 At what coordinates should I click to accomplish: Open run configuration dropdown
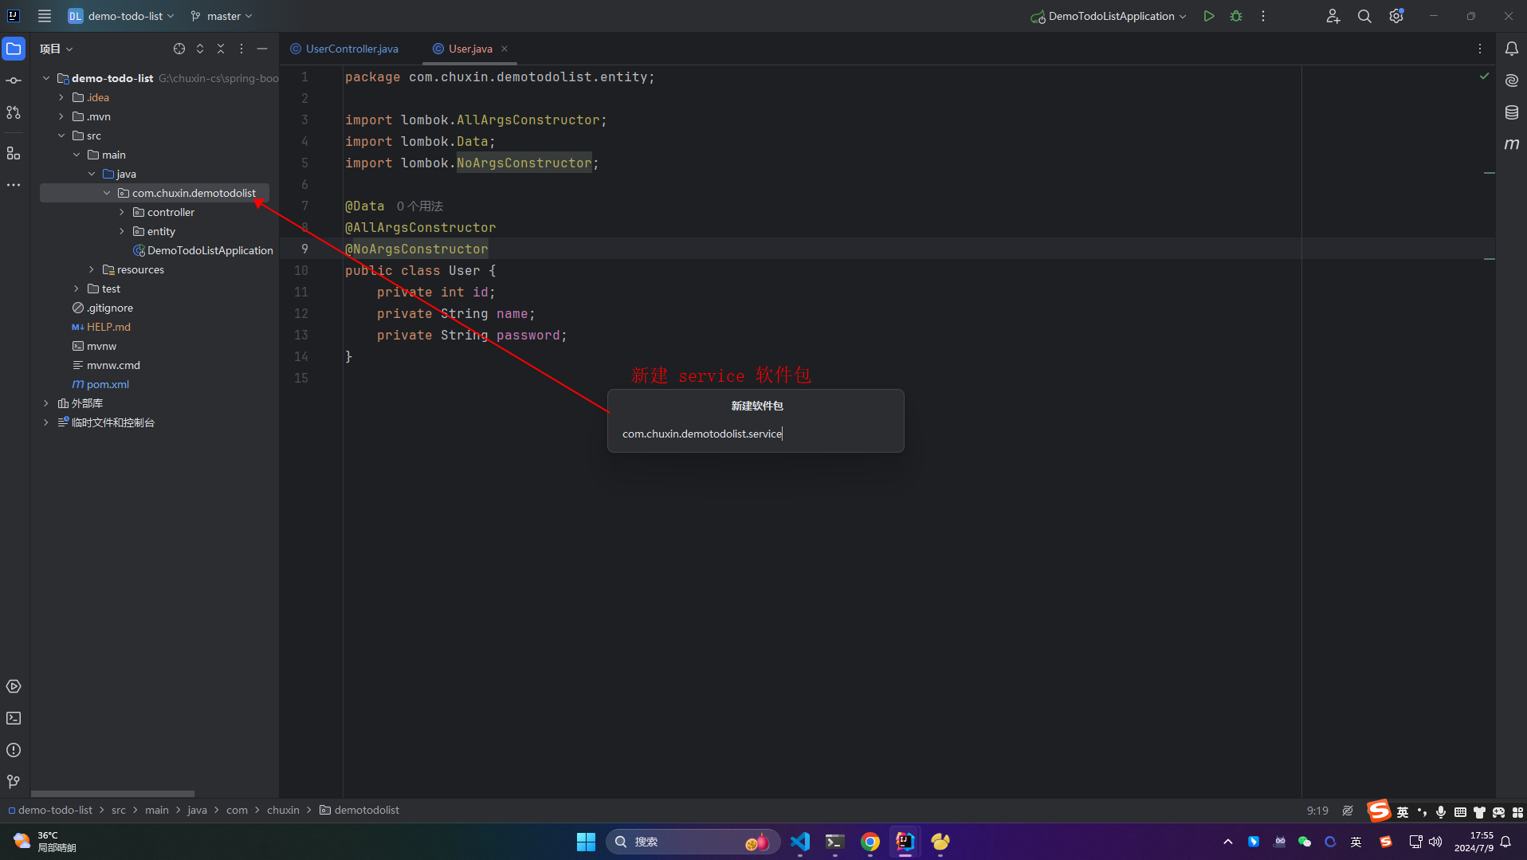pyautogui.click(x=1109, y=16)
